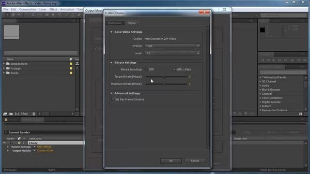This screenshot has height=174, width=310.
Task: Open the Level dropdown set to 3.1
Action: [172, 53]
